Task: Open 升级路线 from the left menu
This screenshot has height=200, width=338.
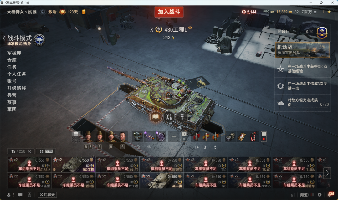Action: point(17,88)
